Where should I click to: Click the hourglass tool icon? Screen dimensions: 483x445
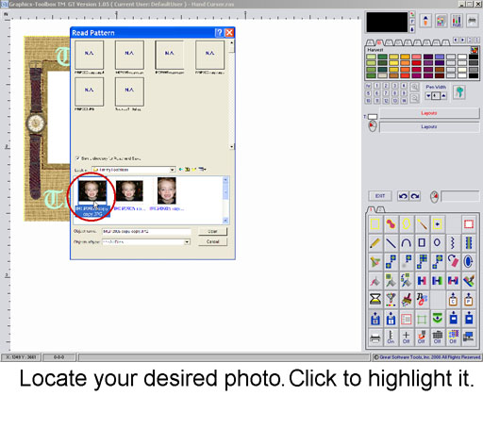pos(375,299)
